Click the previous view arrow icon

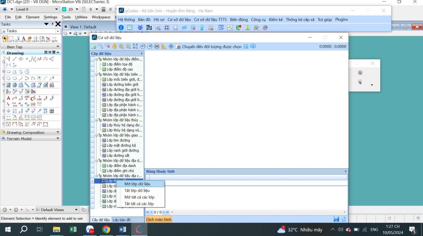coord(143,47)
